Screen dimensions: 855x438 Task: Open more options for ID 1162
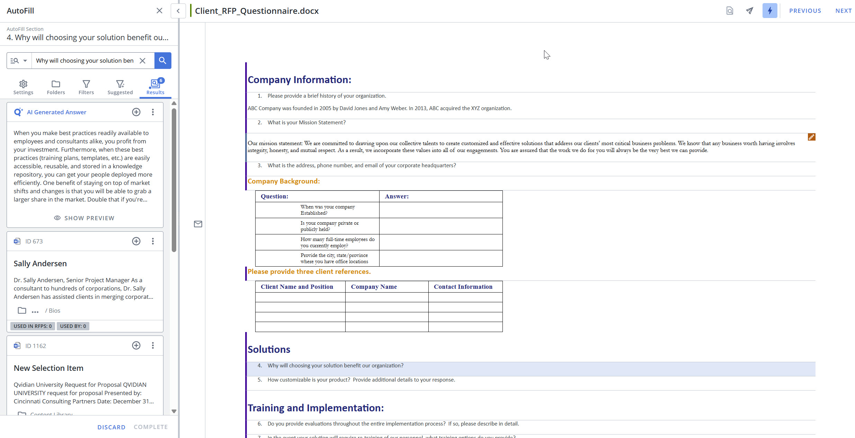coord(153,345)
